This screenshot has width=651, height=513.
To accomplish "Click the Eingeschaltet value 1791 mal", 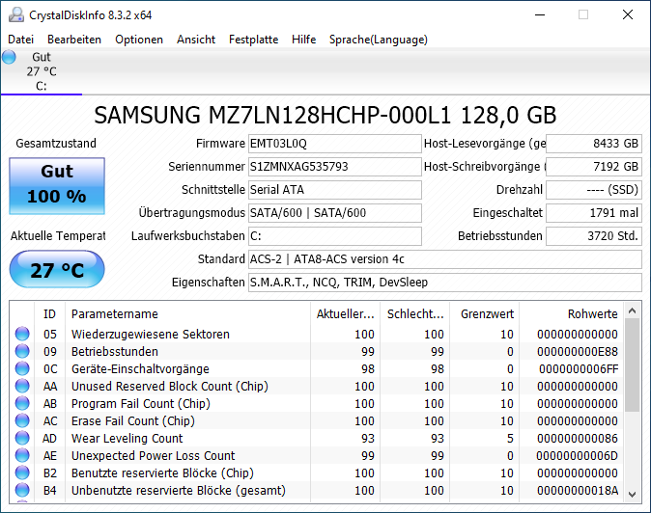I will pos(594,213).
